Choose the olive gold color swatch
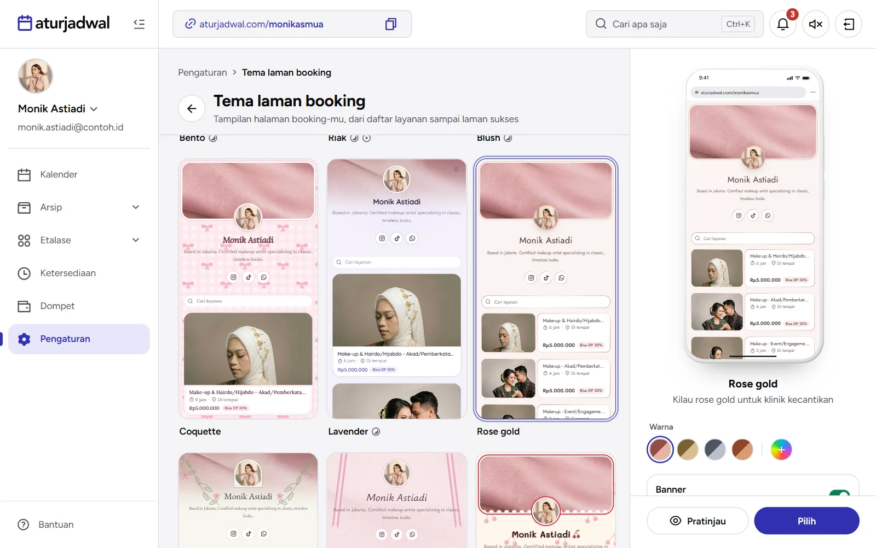 click(x=688, y=449)
